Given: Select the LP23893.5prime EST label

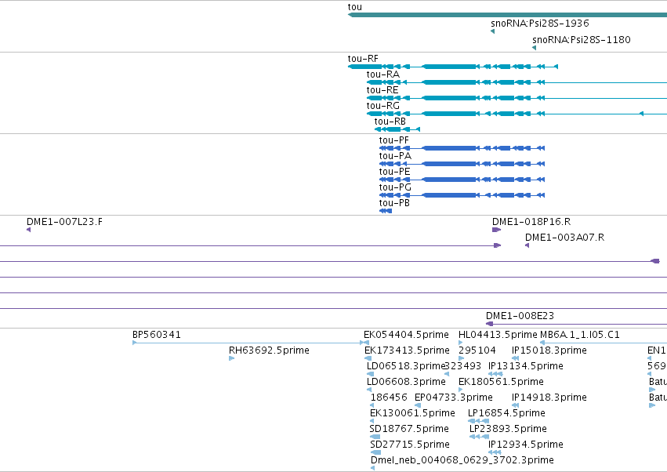Looking at the screenshot, I should 508,430.
